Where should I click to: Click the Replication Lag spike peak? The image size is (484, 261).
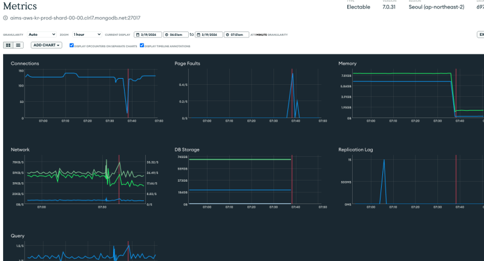pos(384,160)
